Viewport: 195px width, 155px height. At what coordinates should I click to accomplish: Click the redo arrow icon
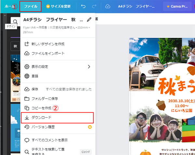pos(94,6)
